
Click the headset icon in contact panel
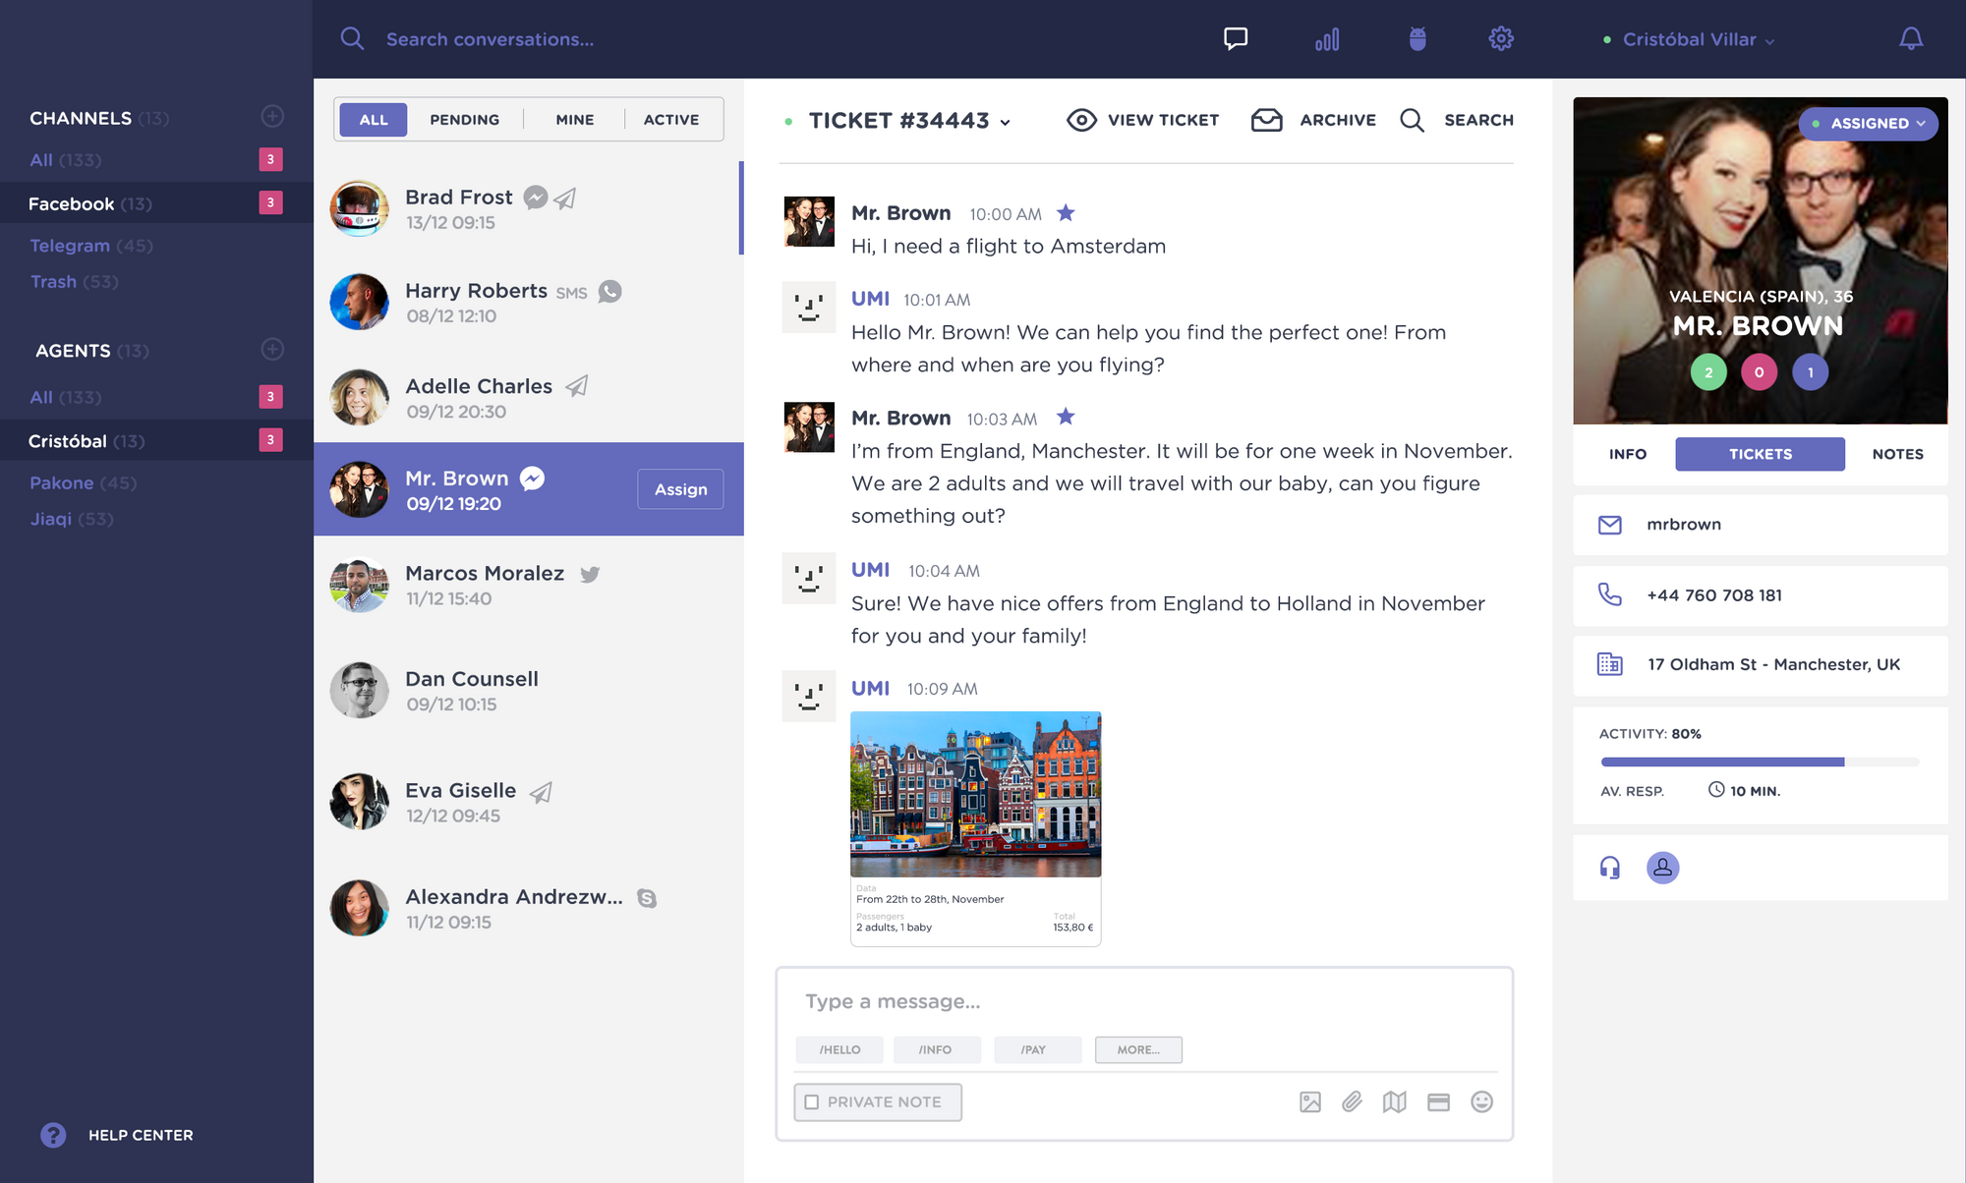[1609, 868]
